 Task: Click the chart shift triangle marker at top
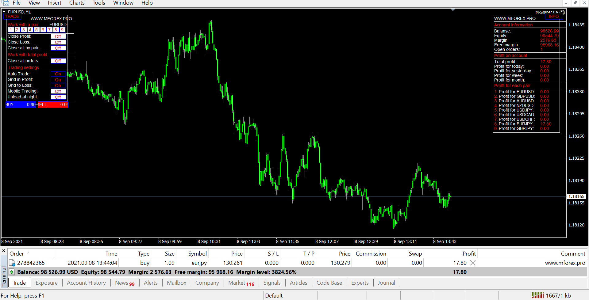tap(453, 10)
